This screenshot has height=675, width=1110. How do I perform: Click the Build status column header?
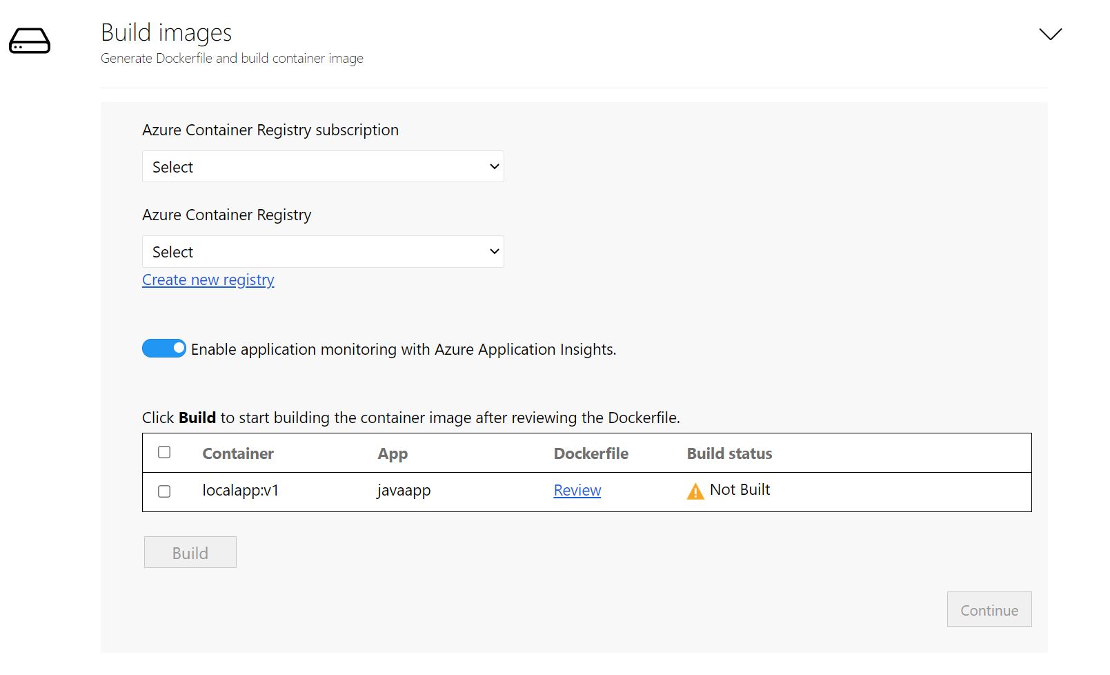pyautogui.click(x=729, y=453)
